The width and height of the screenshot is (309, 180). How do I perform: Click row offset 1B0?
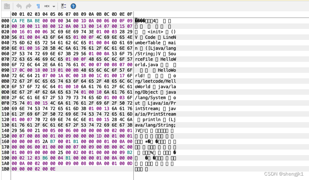tap(5, 169)
